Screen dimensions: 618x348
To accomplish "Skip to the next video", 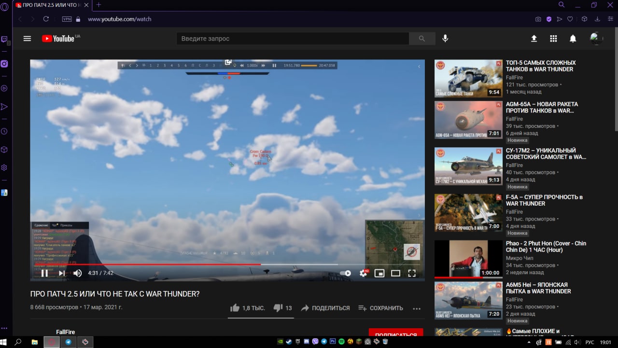I will (x=62, y=273).
